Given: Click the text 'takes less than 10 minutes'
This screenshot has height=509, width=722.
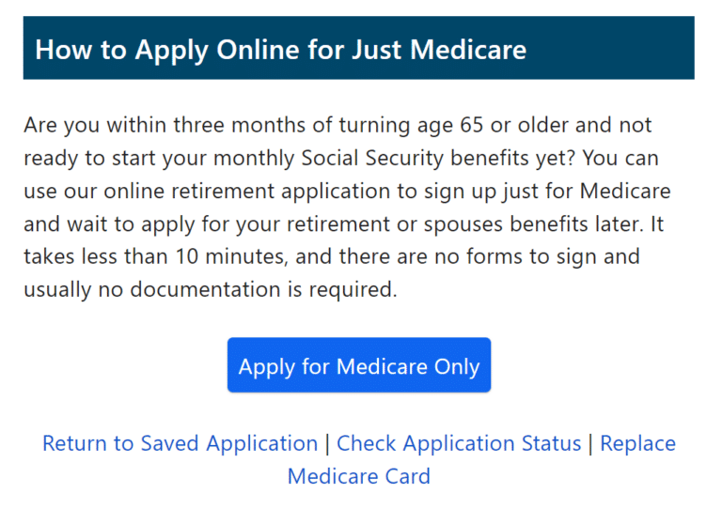Looking at the screenshot, I should (156, 256).
